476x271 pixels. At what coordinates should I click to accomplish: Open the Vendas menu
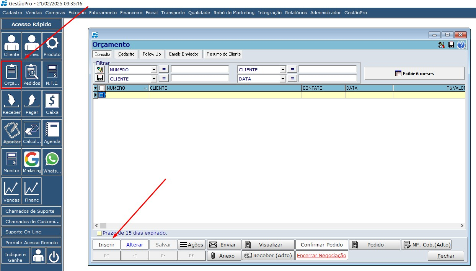click(34, 13)
